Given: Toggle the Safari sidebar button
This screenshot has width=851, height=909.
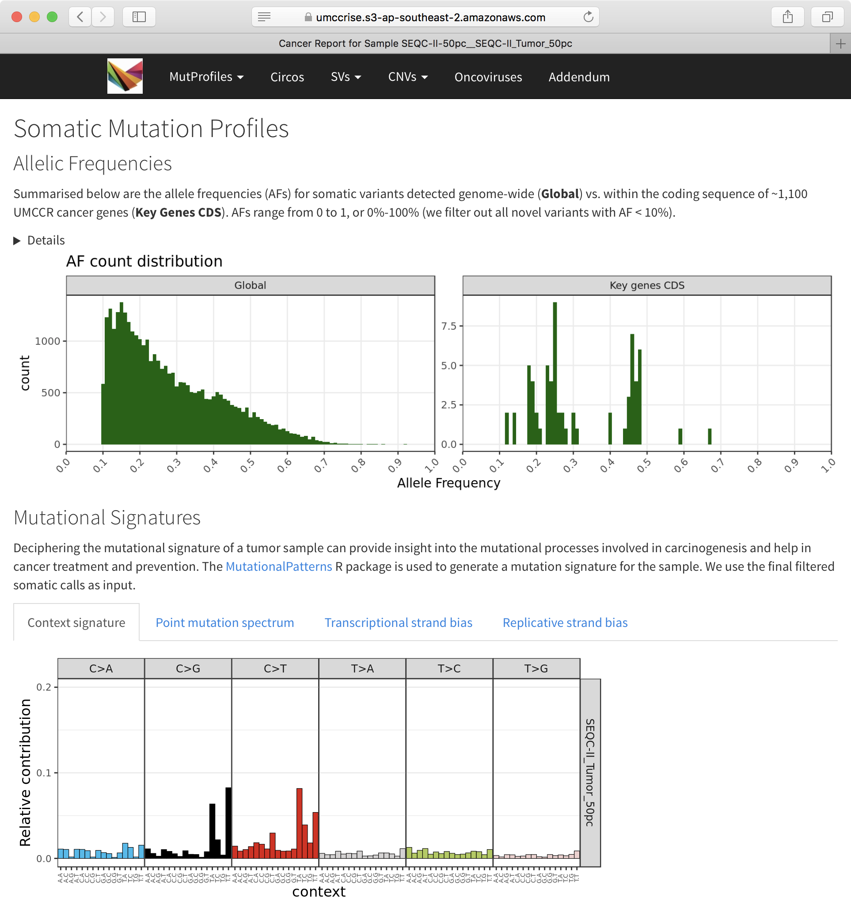Looking at the screenshot, I should coord(139,17).
